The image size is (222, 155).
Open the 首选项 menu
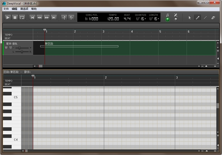click(24, 8)
